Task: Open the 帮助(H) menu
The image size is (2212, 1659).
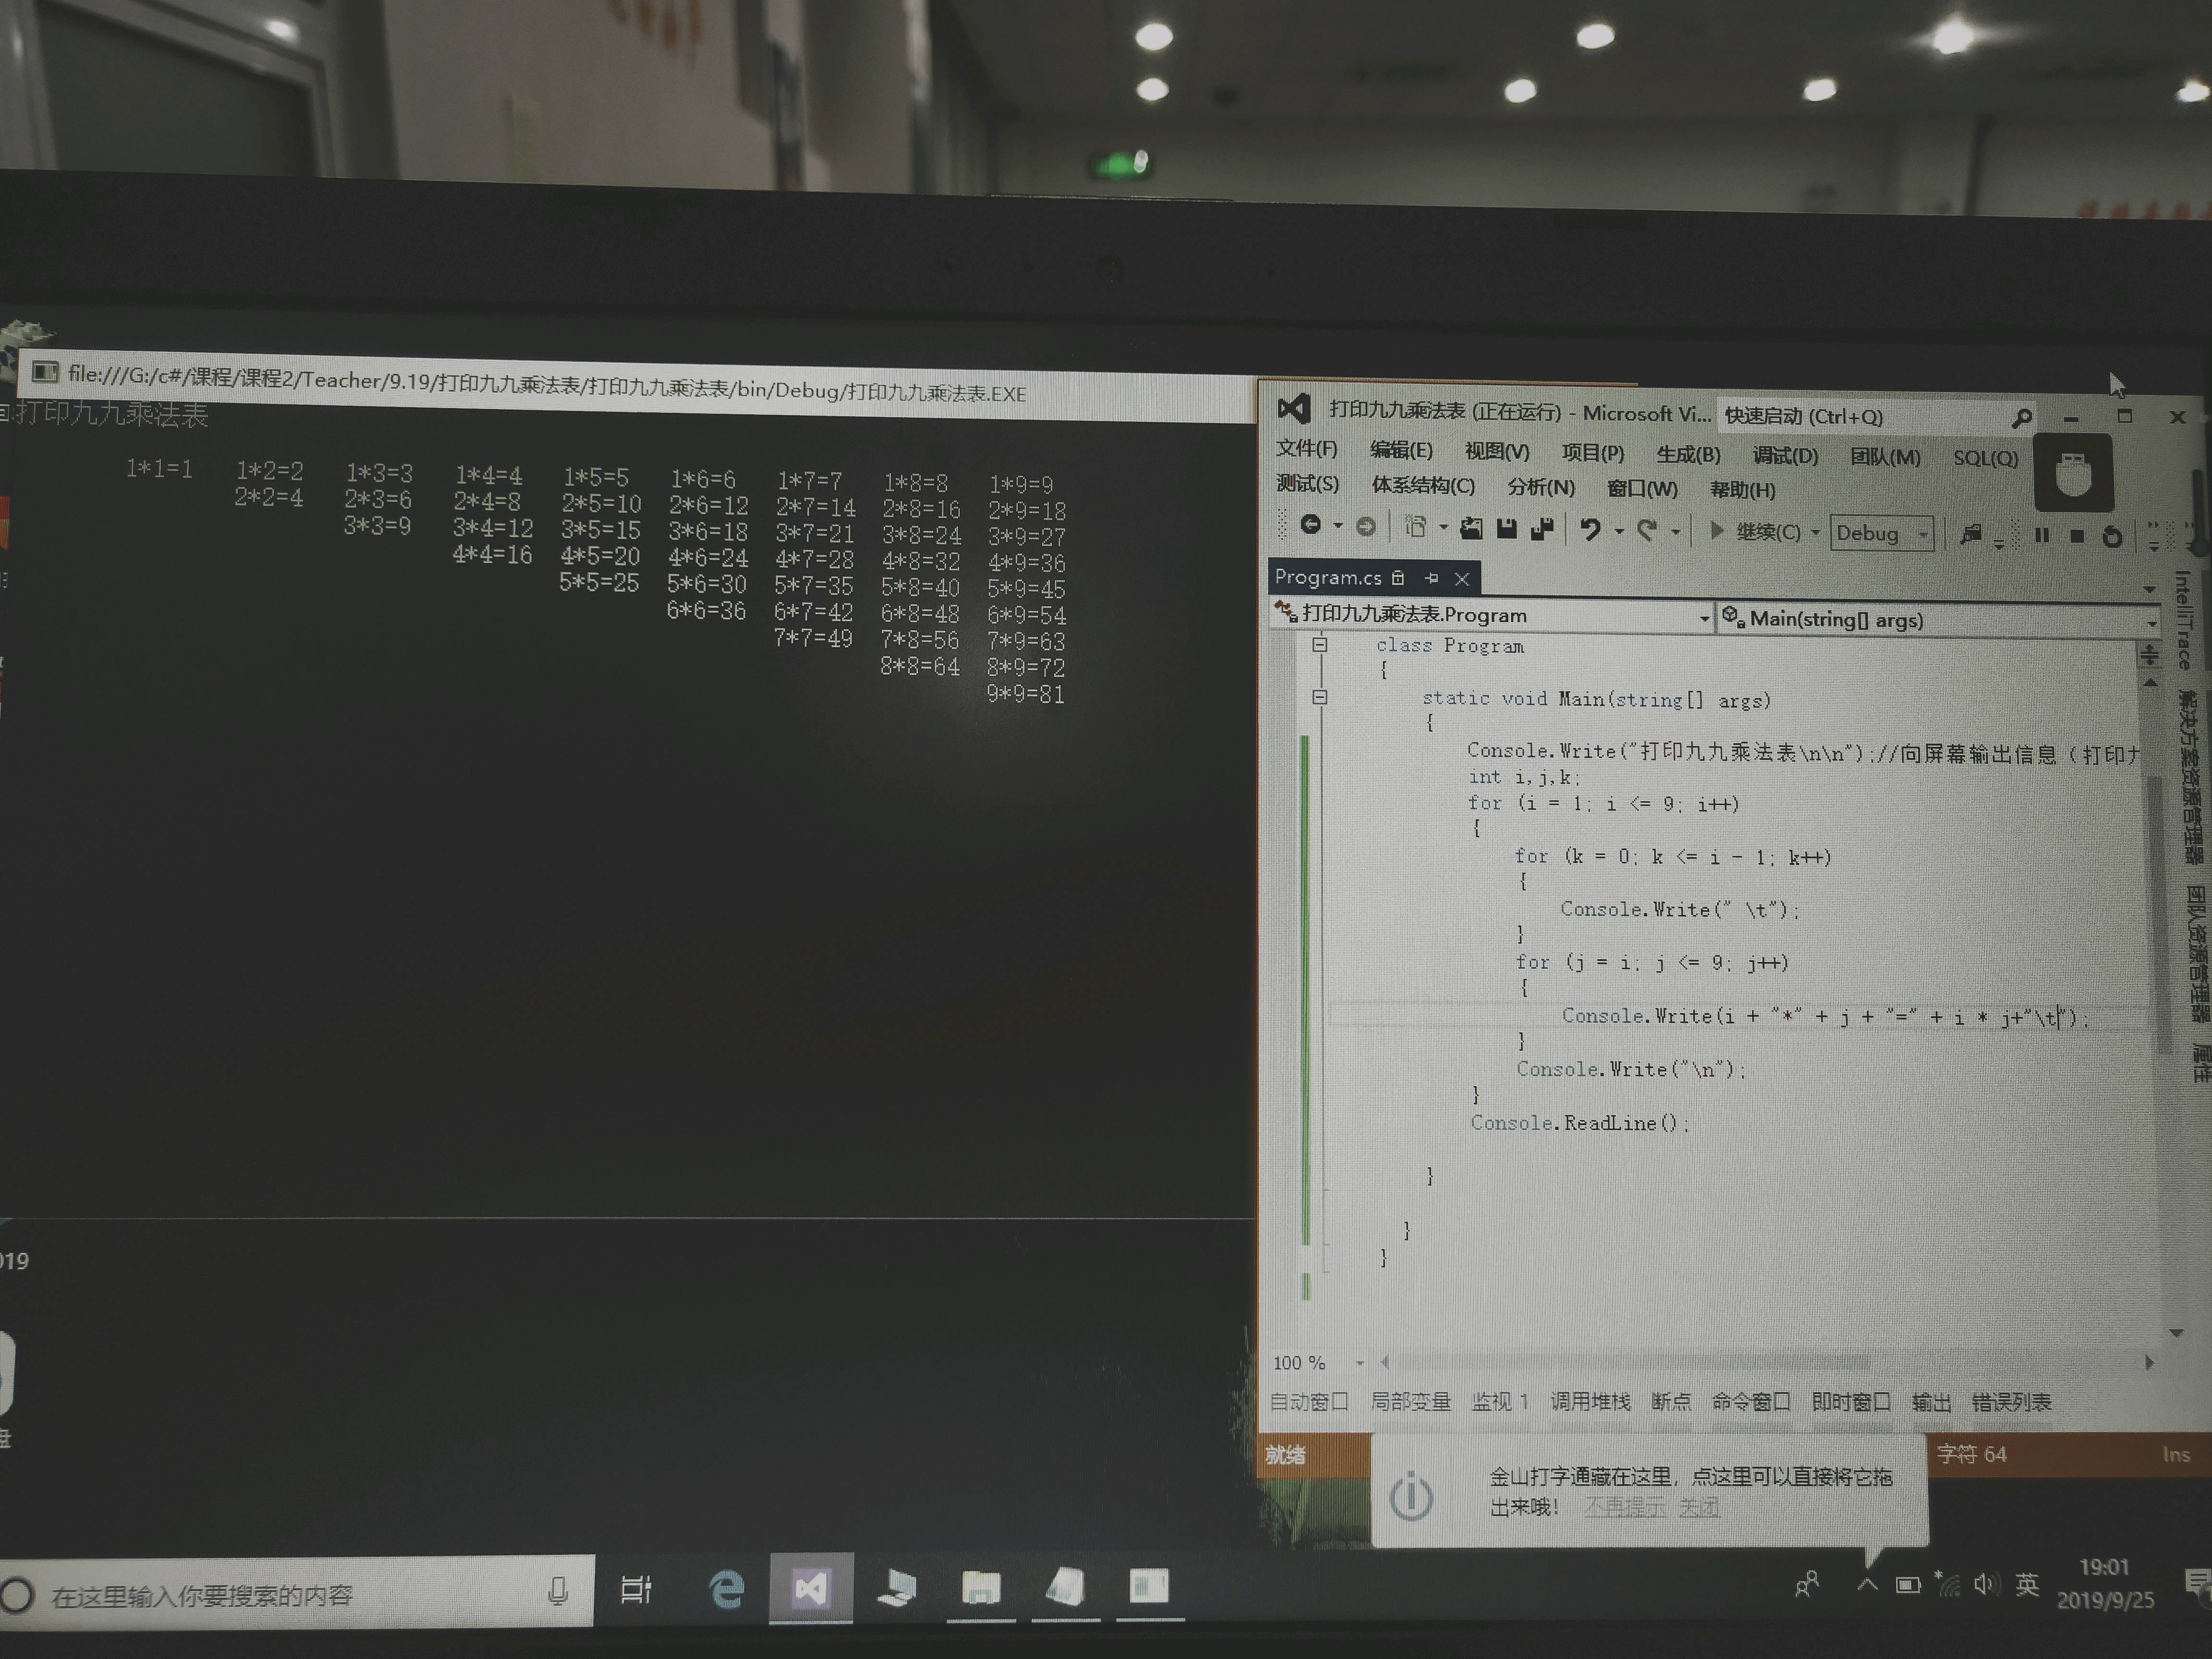Action: pyautogui.click(x=1742, y=490)
